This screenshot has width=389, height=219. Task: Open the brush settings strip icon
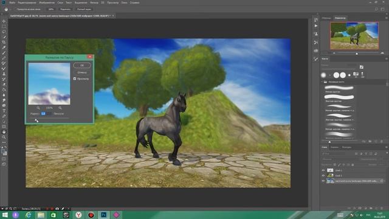point(316,59)
